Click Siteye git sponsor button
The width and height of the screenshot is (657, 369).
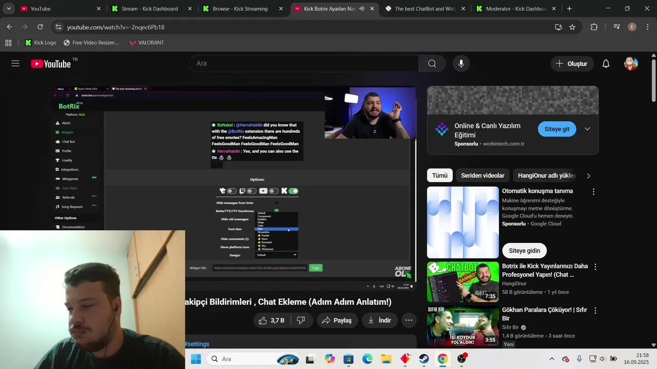tap(557, 129)
